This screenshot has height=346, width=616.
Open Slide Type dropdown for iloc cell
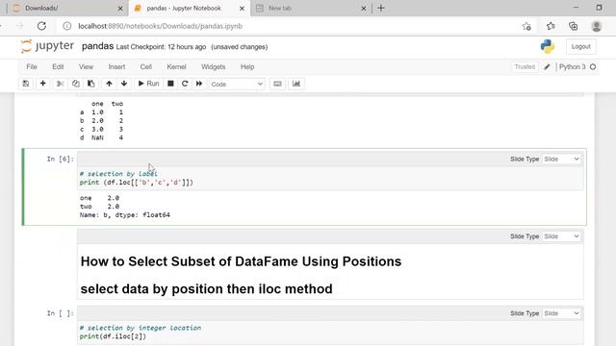click(561, 313)
